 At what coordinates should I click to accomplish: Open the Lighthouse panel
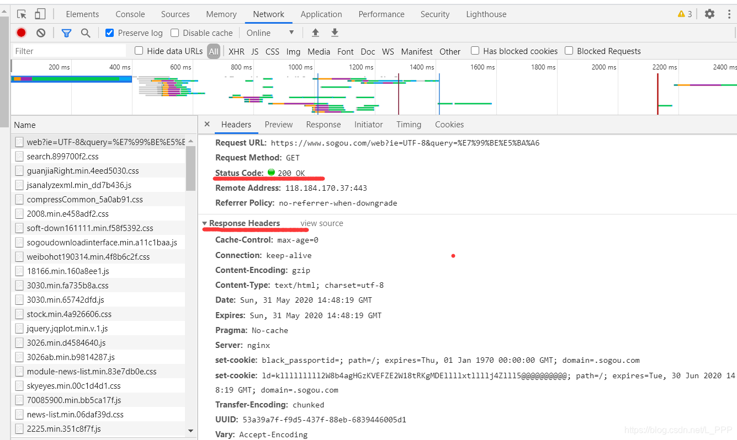tap(486, 14)
